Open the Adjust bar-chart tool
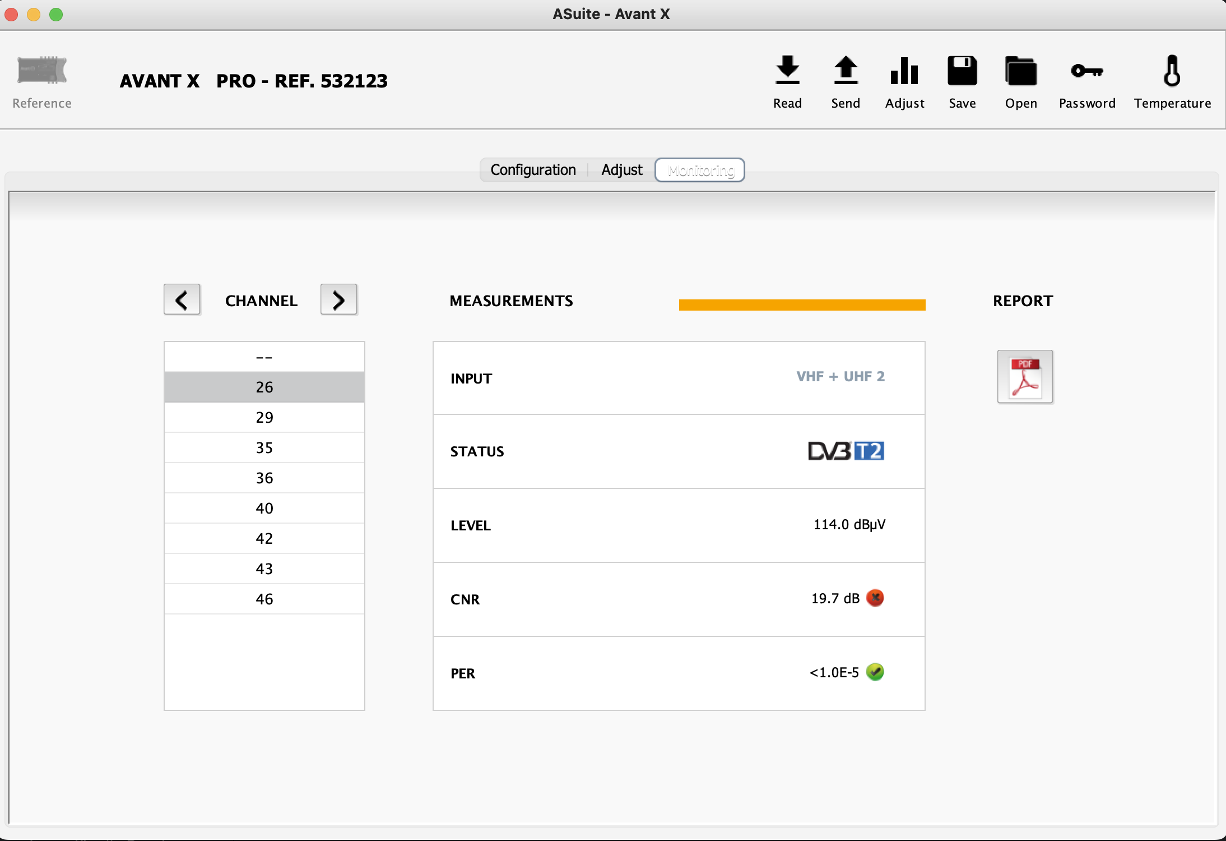Viewport: 1226px width, 841px height. 904,71
